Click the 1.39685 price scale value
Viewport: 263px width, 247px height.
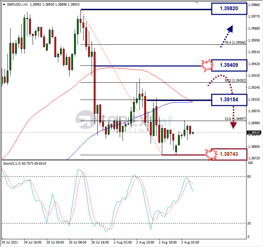[254, 28]
